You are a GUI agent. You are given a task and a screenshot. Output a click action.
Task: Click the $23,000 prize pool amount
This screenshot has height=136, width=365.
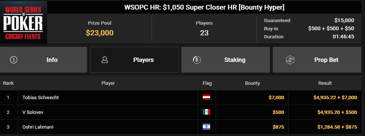(100, 33)
